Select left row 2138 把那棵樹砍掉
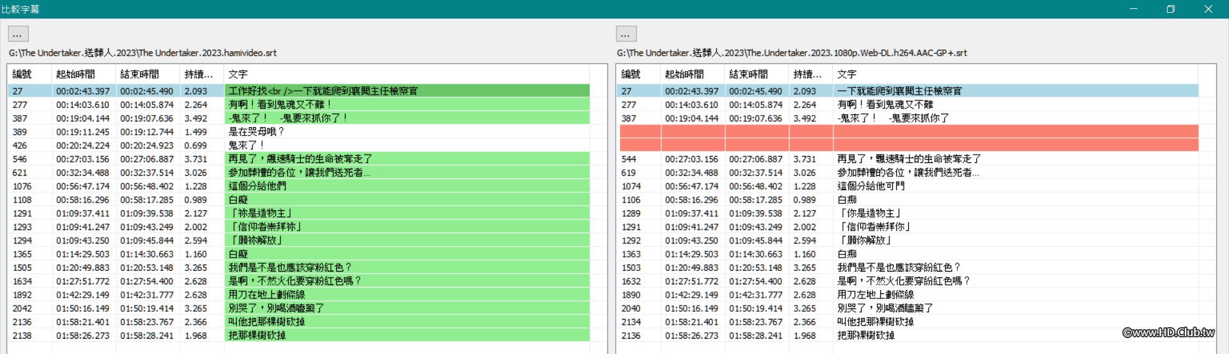 point(257,335)
